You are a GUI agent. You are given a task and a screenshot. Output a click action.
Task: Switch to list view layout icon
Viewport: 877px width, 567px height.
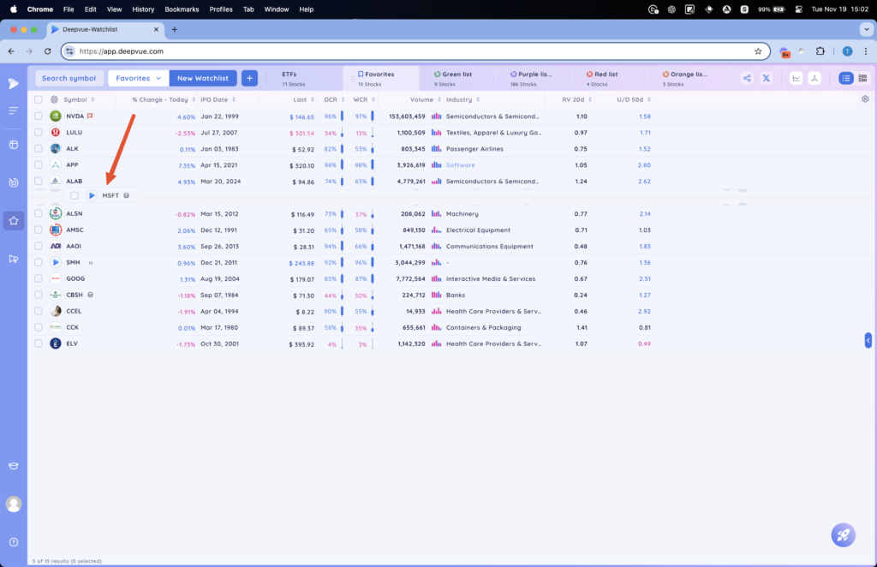[x=845, y=78]
